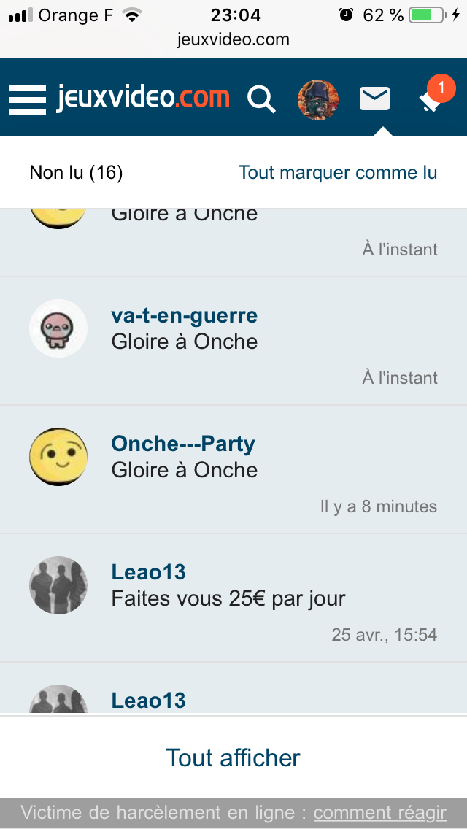Tap the Leao13 username link
Viewport: 467px width, 829px height.
(x=148, y=572)
